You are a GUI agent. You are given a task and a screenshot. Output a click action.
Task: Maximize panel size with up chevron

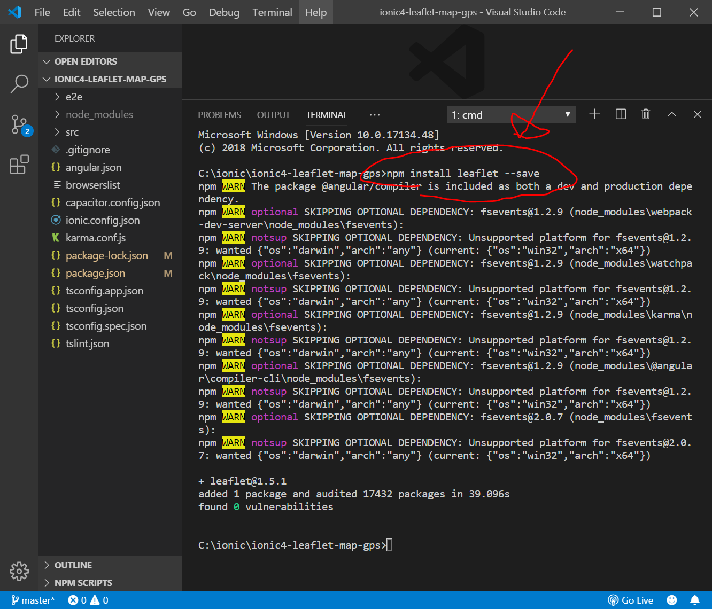(672, 114)
